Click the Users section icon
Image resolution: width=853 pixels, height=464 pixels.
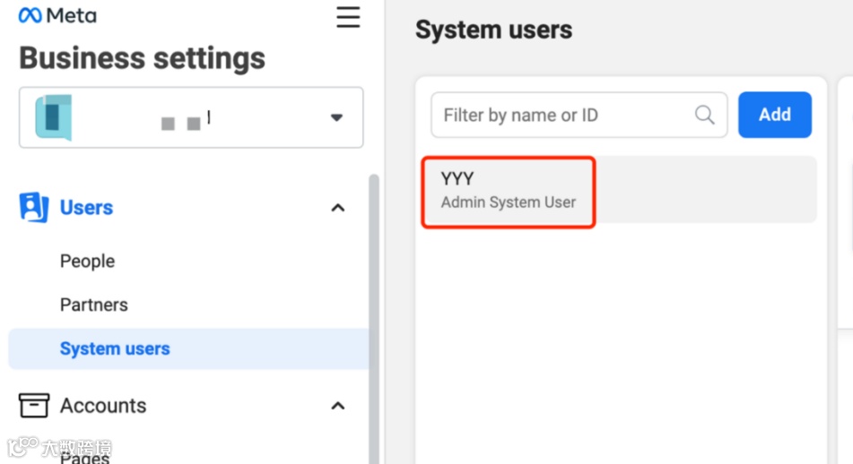[34, 207]
